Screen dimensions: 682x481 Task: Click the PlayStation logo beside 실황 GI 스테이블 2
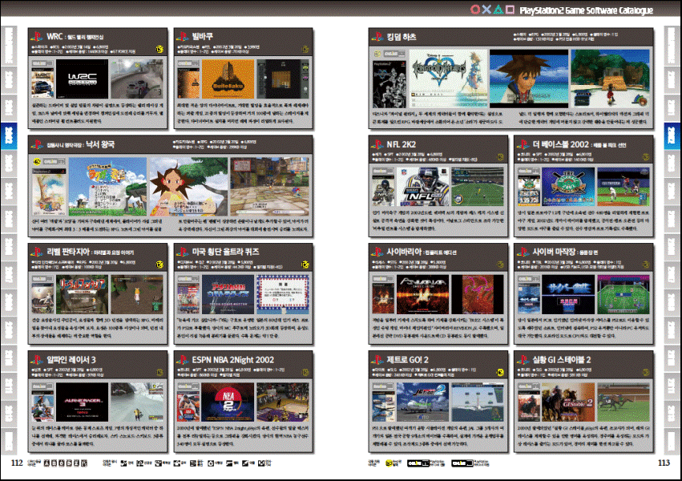(x=523, y=360)
